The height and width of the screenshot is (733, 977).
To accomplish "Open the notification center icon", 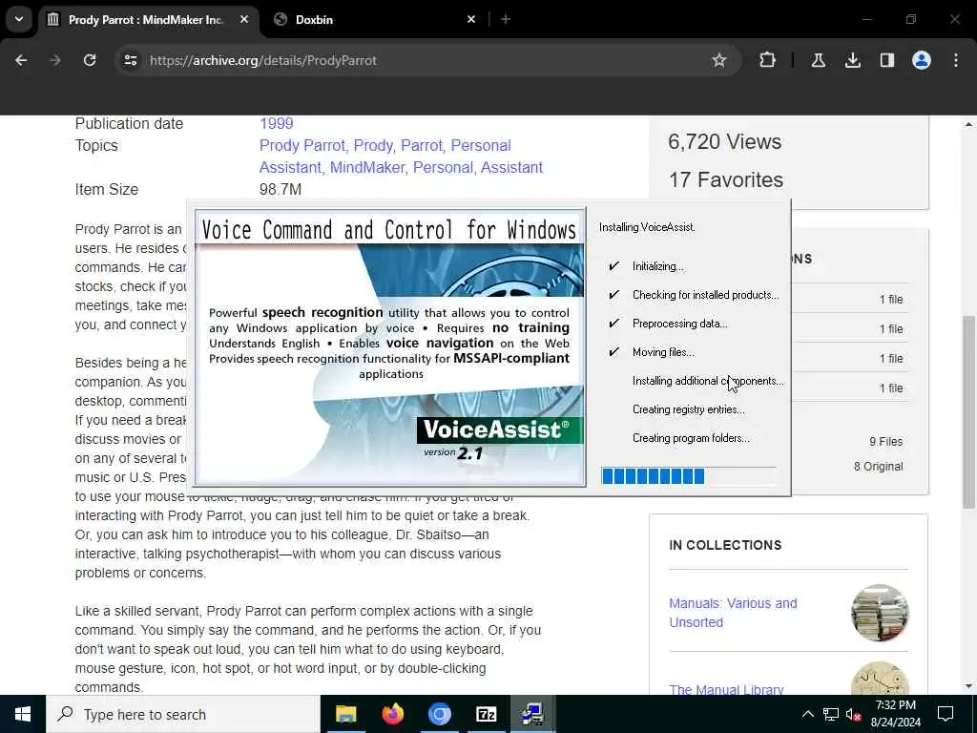I will tap(946, 714).
